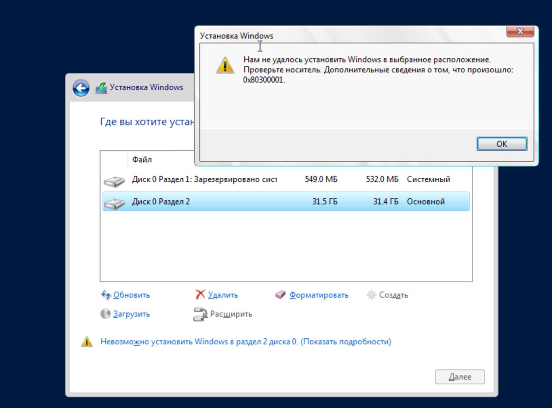Click the 549.0 МБ size cell
Screen dimensions: 552x408
(x=321, y=179)
